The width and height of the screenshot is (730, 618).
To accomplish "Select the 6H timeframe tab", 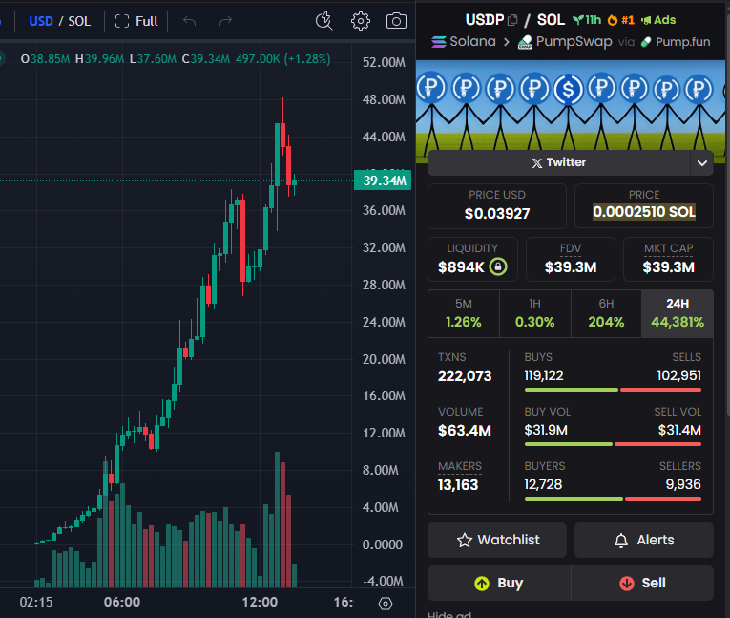I will click(x=606, y=313).
